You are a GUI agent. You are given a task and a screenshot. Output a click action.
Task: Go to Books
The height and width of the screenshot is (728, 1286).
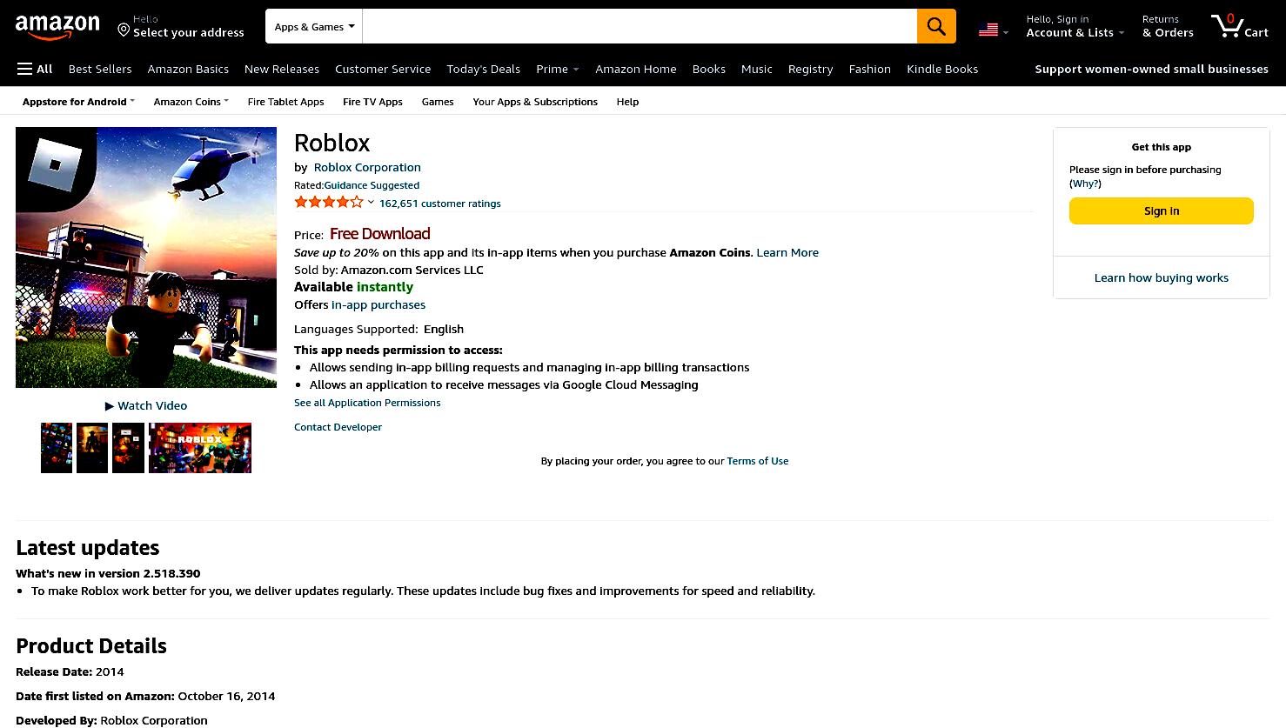coord(709,69)
